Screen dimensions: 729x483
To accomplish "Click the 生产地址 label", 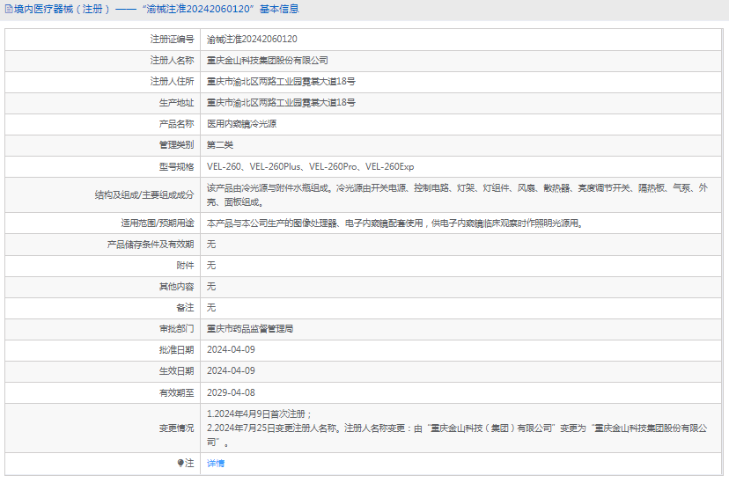I will coord(177,103).
